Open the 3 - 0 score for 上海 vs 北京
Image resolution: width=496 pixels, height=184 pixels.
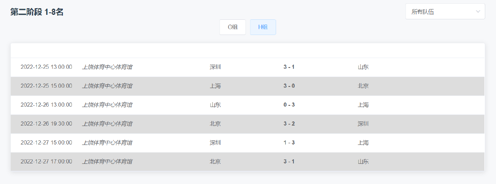point(289,86)
